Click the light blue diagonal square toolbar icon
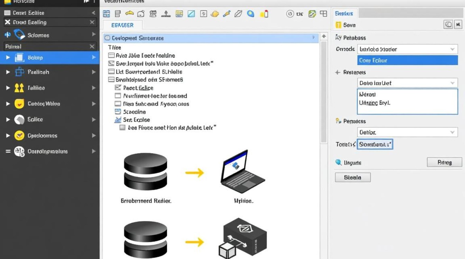465x259 pixels. tap(191, 14)
